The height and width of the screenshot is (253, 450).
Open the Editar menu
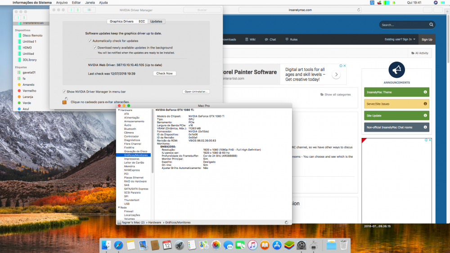click(x=76, y=3)
